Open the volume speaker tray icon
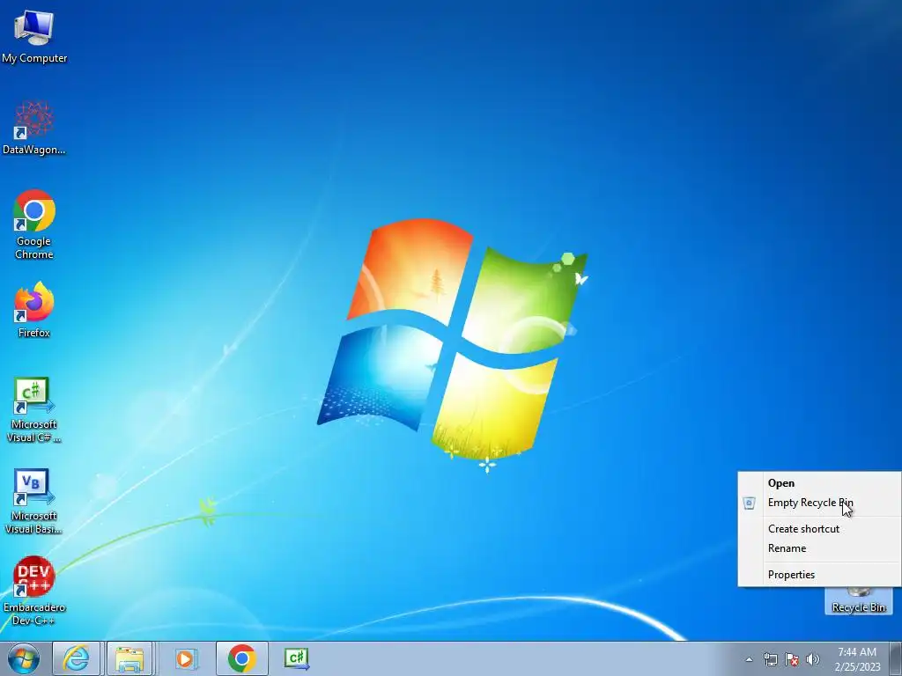The width and height of the screenshot is (902, 676). [812, 659]
